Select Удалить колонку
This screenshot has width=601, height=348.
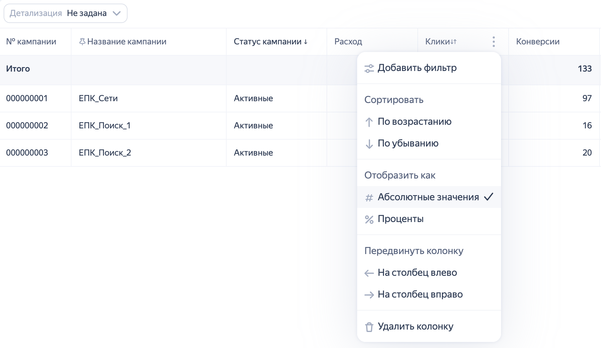click(x=429, y=326)
